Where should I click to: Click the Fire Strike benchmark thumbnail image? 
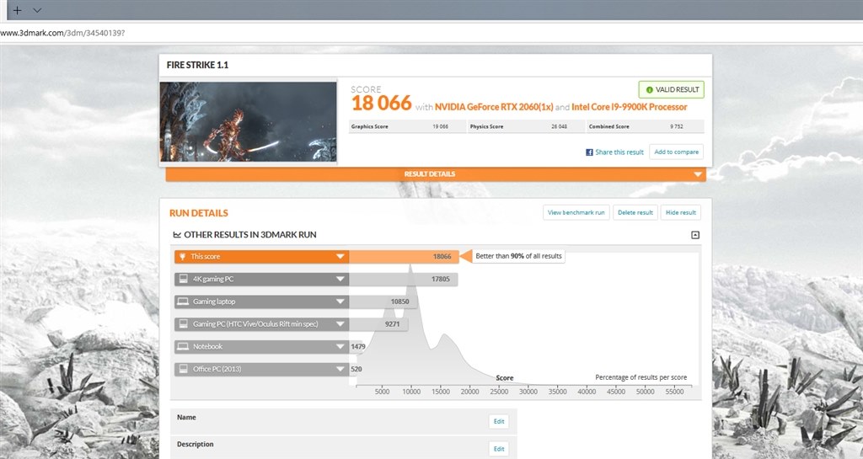pos(249,121)
